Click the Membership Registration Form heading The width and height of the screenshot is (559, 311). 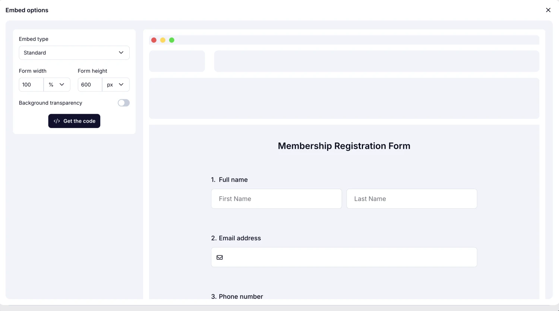pos(344,146)
